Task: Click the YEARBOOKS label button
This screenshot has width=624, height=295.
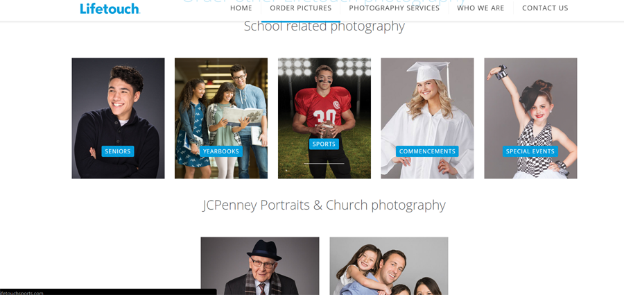Action: [x=221, y=151]
